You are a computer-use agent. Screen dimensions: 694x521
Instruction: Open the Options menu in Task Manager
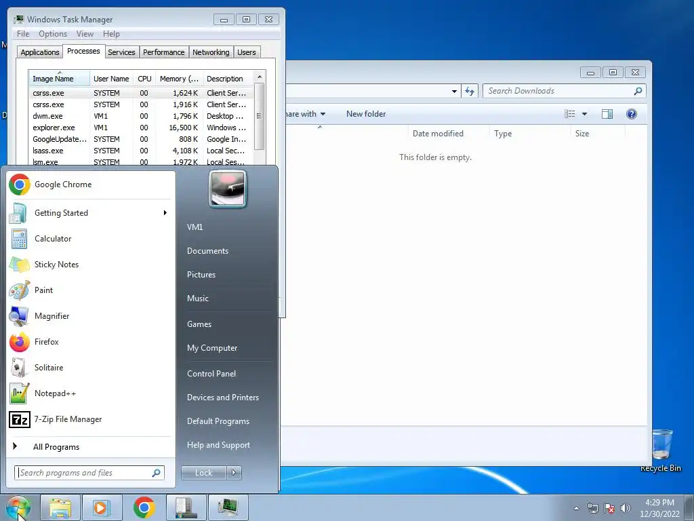pos(53,34)
